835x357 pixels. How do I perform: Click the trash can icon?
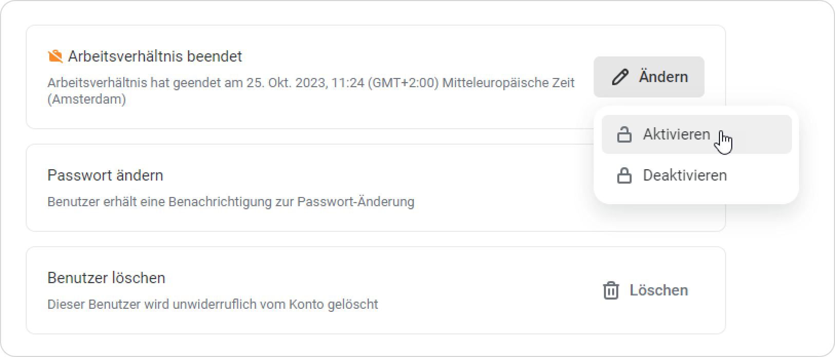[611, 290]
